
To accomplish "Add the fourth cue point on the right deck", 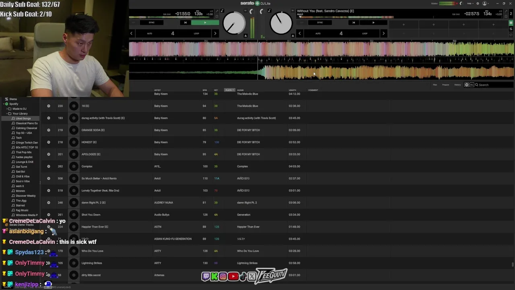I will pyautogui.click(x=493, y=25).
